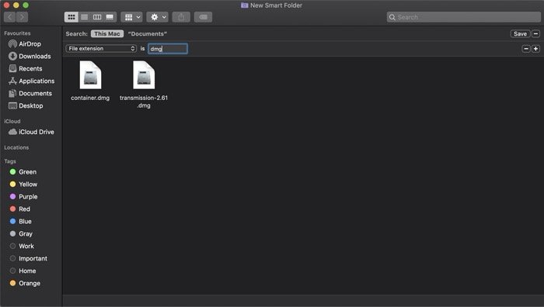Open the gear action menu

pos(158,17)
